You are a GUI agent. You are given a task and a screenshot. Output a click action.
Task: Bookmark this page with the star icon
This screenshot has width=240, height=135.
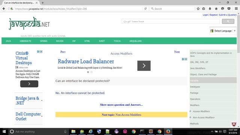click(x=198, y=9)
